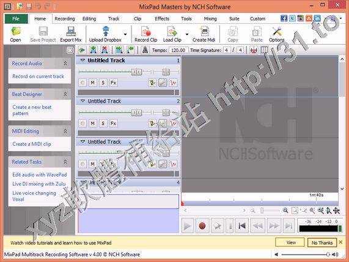Screen dimensions: 349x262
Task: Click the Export Mix icon
Action: pos(71,34)
